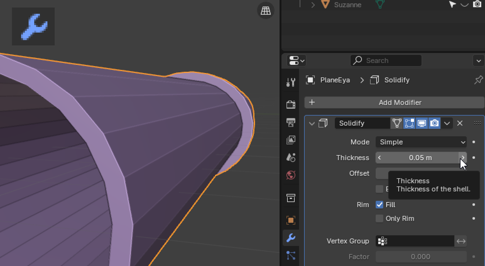
Task: Toggle the Even Thickness checkbox below Offset
Action: tap(379, 189)
